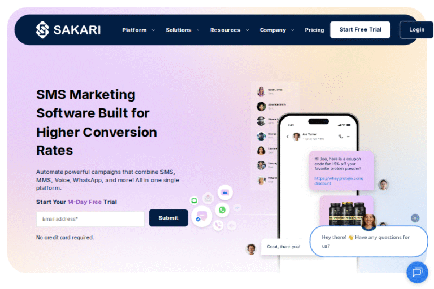
Task: Expand the Solutions dropdown menu
Action: tap(183, 30)
